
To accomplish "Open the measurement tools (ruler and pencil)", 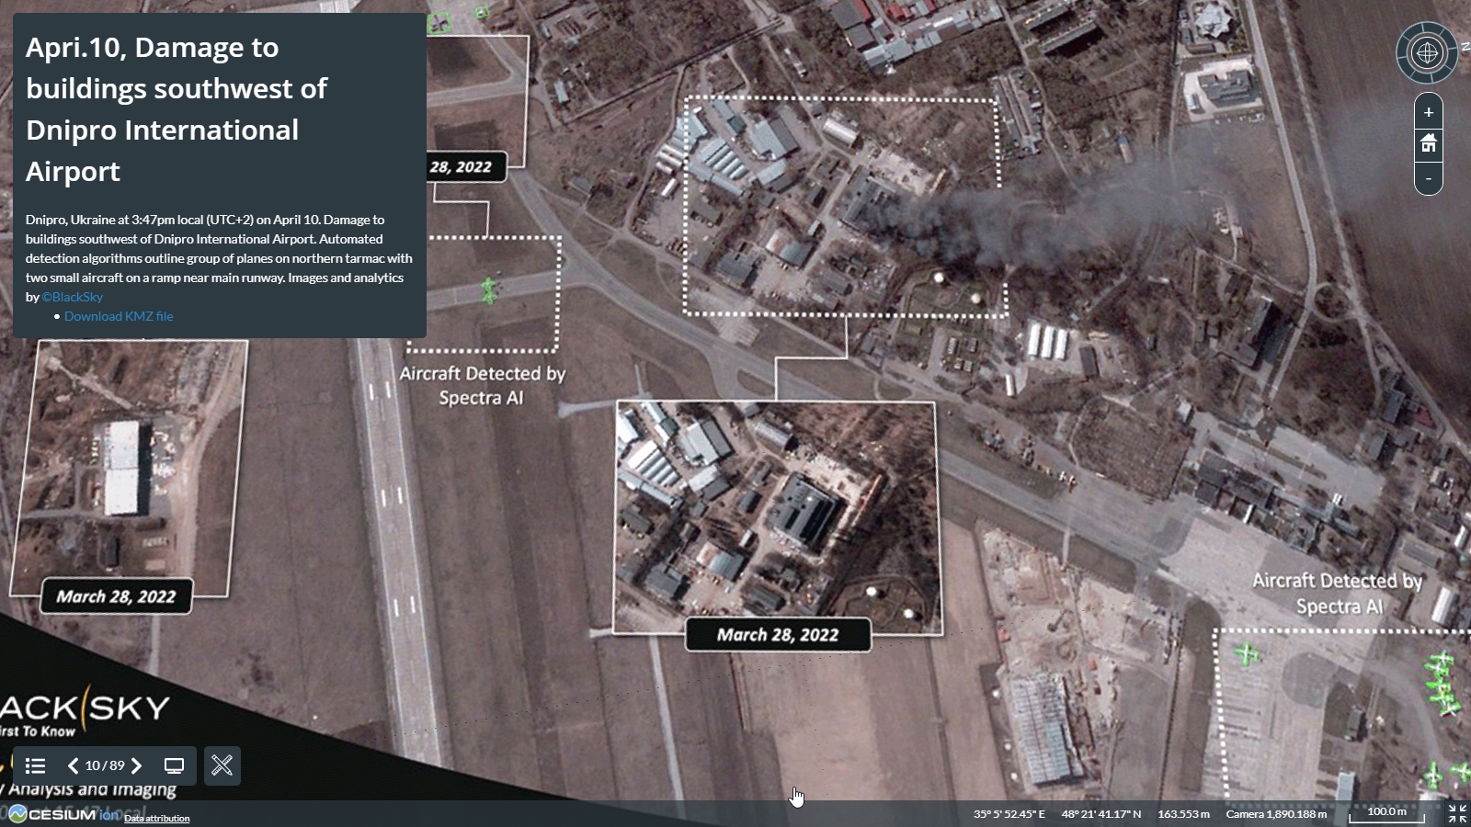I will point(222,765).
